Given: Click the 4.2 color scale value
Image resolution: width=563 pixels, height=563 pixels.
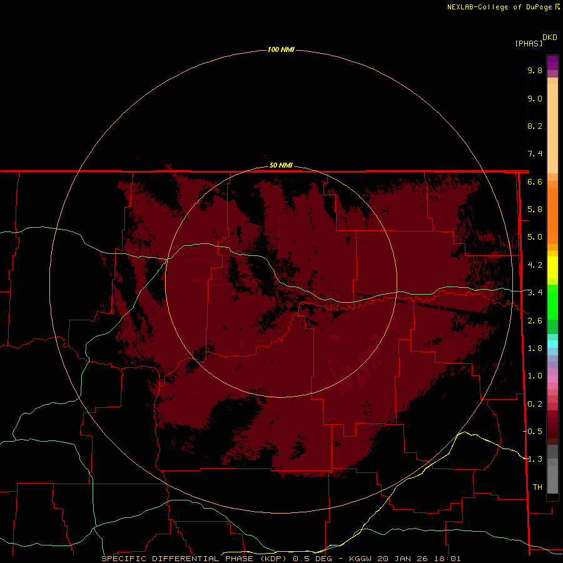Looking at the screenshot, I should [x=535, y=265].
